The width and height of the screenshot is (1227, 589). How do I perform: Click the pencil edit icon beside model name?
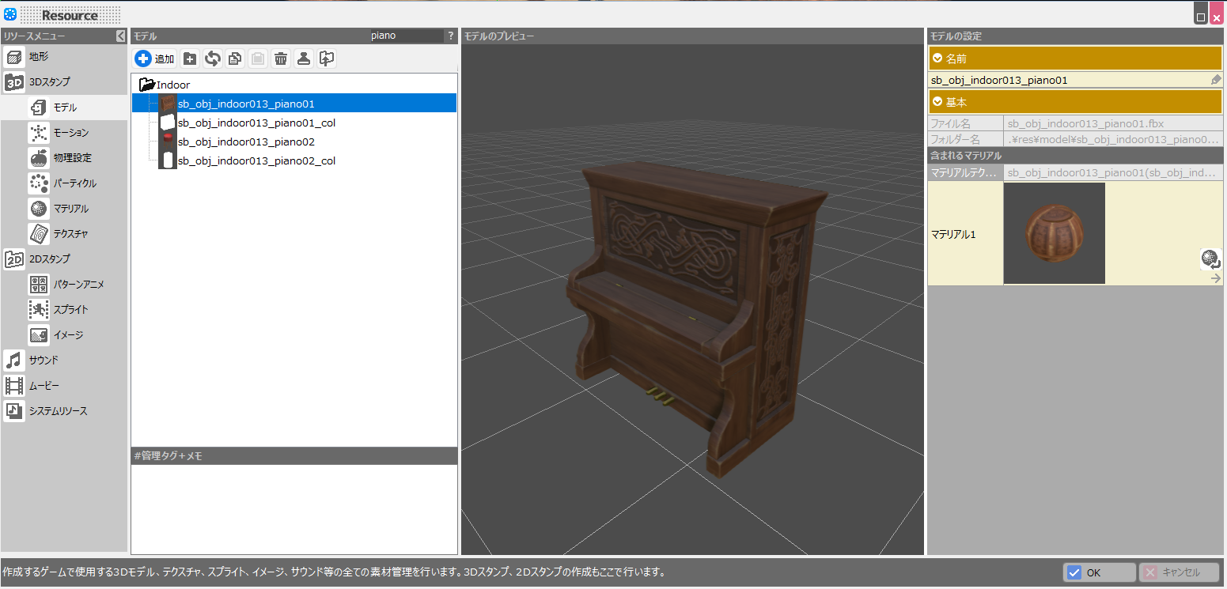click(1216, 80)
